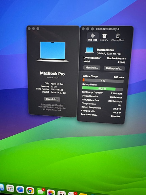Open Messages with the unread badge
Viewport: 146px width, 195px height.
tap(41, 192)
